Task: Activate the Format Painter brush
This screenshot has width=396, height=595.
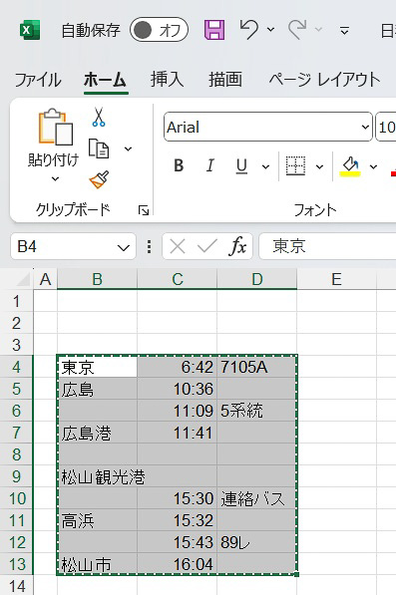Action: click(x=99, y=179)
